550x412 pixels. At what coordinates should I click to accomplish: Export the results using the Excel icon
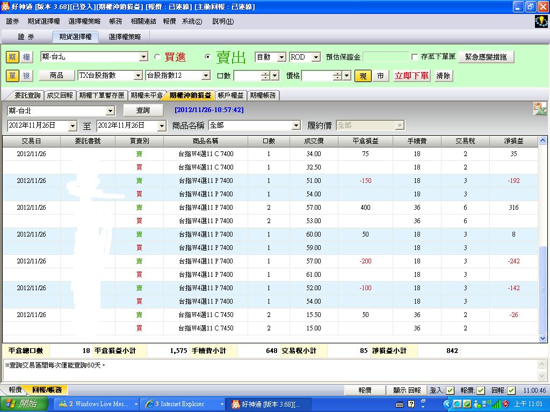point(539,109)
